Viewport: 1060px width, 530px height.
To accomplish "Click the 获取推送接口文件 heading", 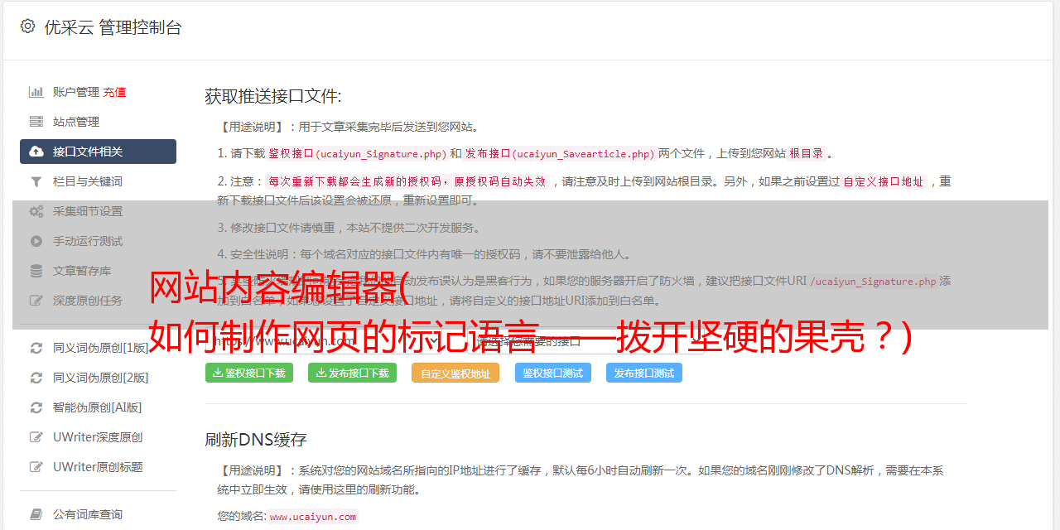I will click(273, 96).
